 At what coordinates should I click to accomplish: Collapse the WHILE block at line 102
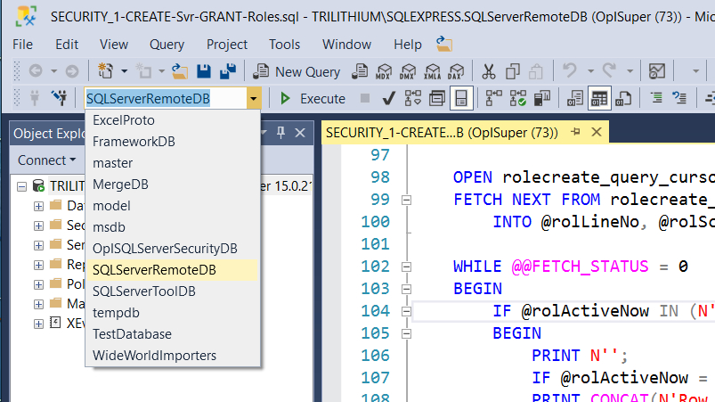pyautogui.click(x=406, y=267)
